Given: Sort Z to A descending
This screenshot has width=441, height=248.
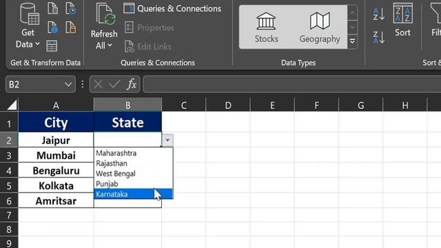Looking at the screenshot, I should tap(378, 37).
